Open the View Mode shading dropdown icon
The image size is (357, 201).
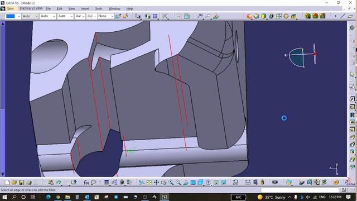(209, 183)
